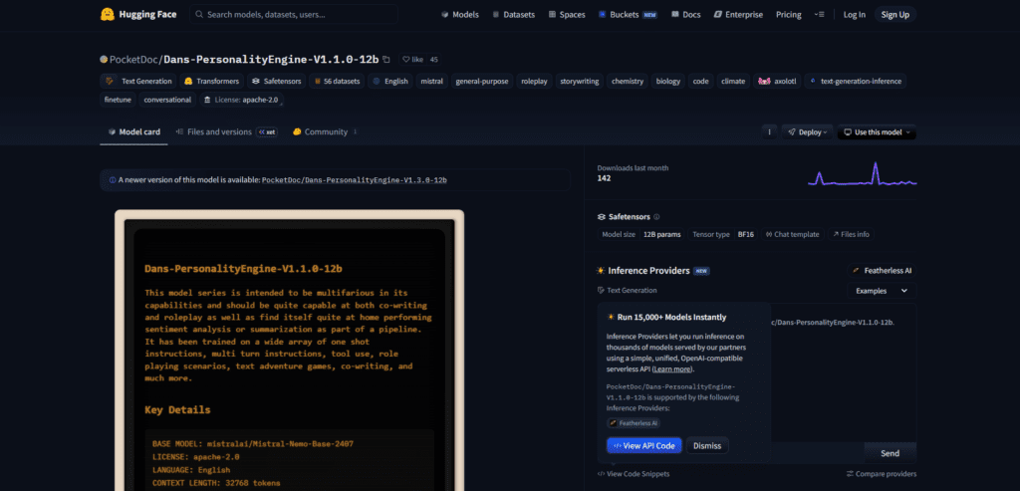Open the Learn more link
Screen dimensions: 1020x491
pyautogui.click(x=672, y=368)
